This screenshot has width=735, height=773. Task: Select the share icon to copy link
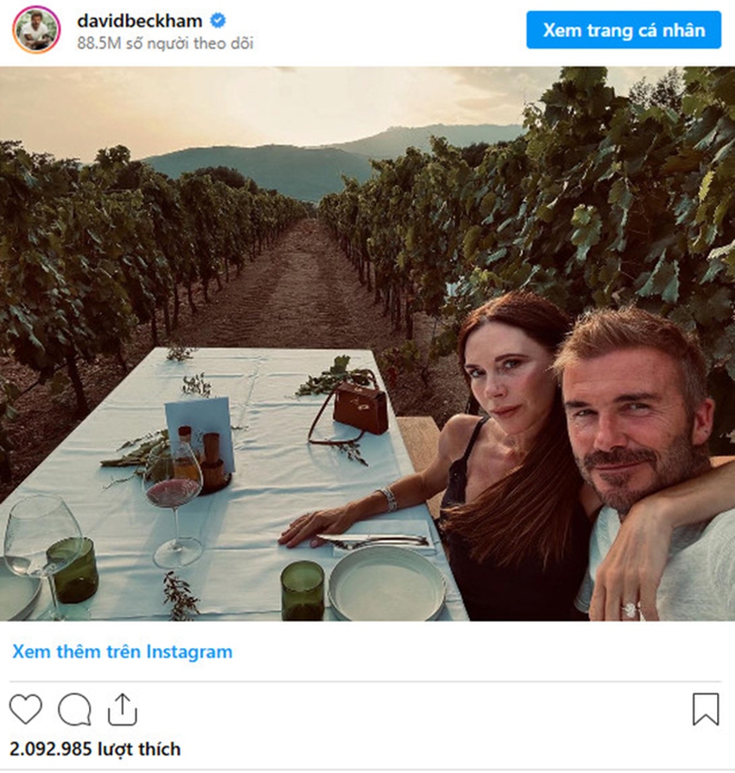pyautogui.click(x=122, y=708)
